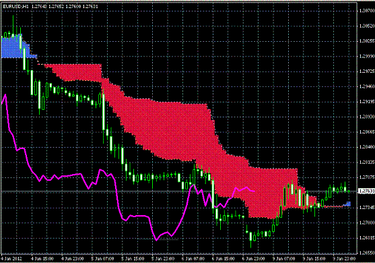Click the 9 Jan 15:00 time label
This screenshot has width=375, height=263.
click(314, 259)
